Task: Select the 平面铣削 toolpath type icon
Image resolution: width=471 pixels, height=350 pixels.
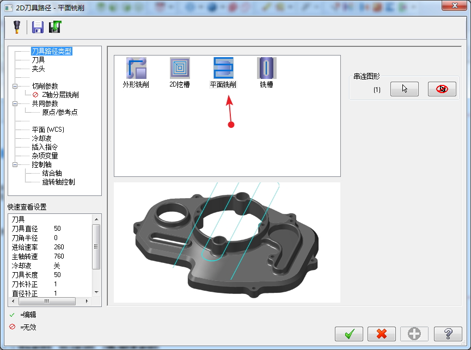Action: click(x=223, y=72)
